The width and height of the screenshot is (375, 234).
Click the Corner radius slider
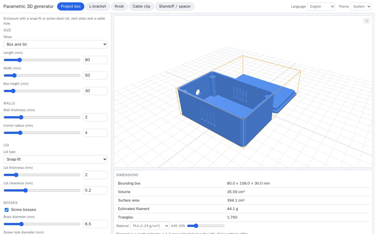click(x=42, y=133)
